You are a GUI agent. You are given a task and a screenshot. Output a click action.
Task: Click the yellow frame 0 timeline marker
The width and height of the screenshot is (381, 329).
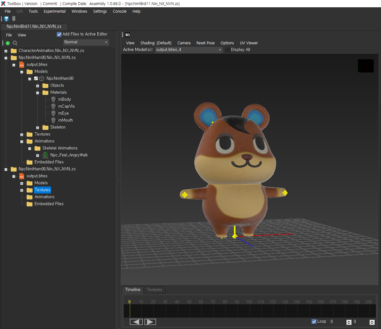click(x=129, y=302)
